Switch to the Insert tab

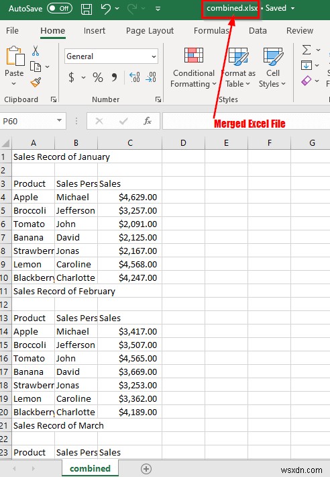[95, 30]
